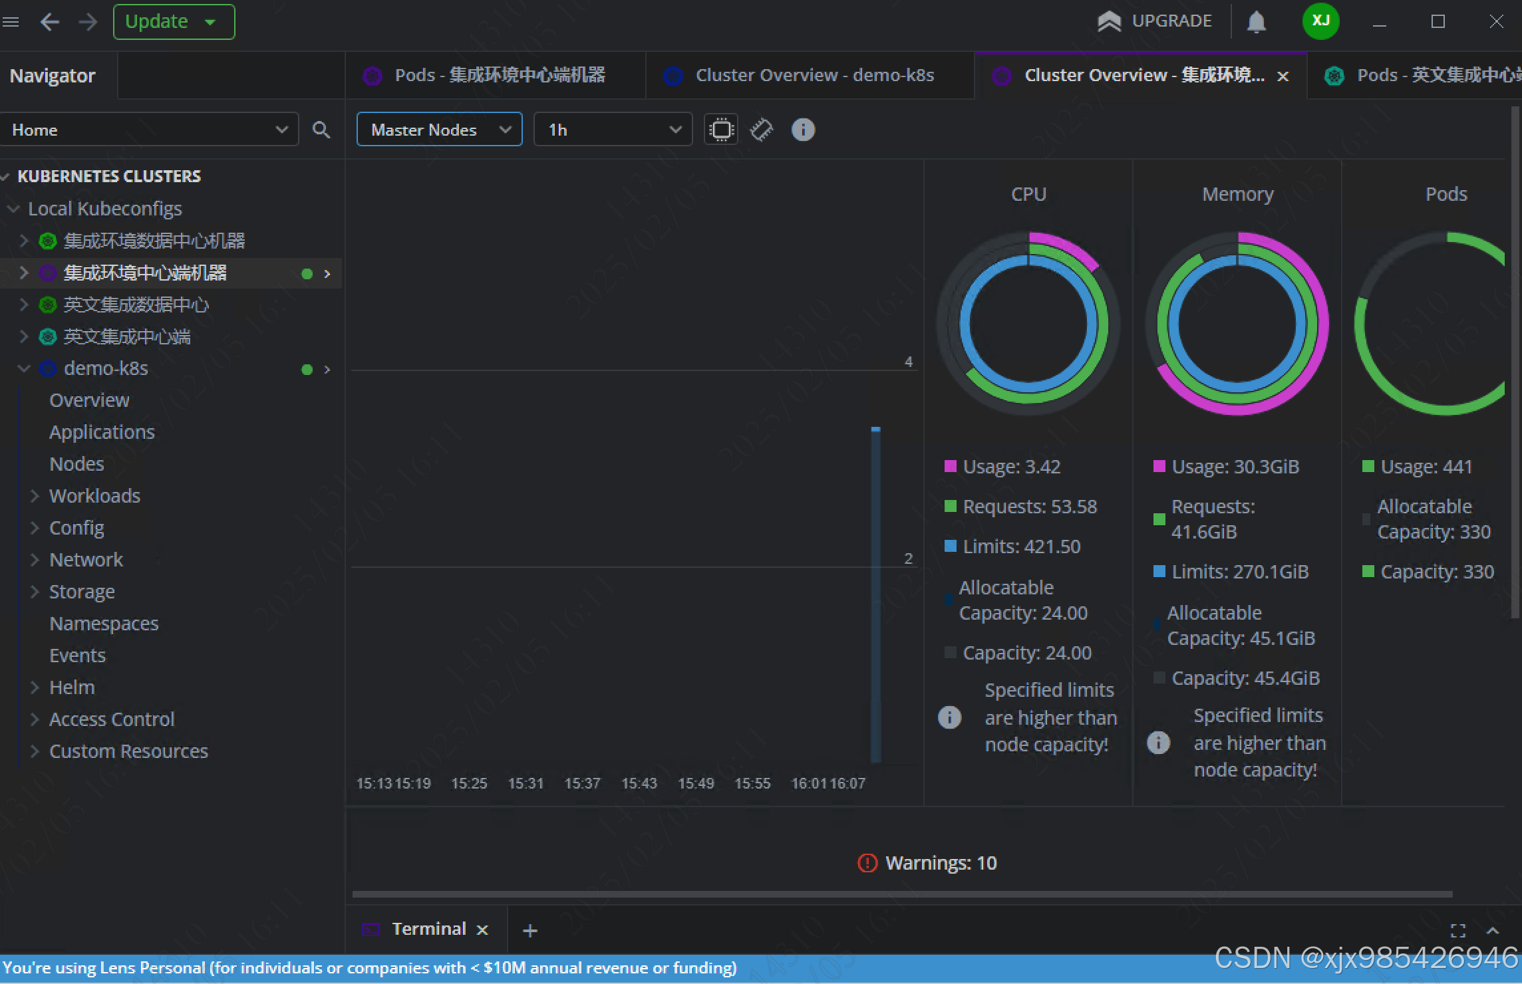Open Nodes under demo-k8s
This screenshot has width=1522, height=984.
pos(76,464)
